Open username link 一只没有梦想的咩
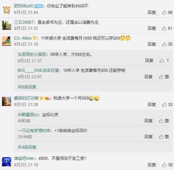The height and width of the screenshot is (170, 174). tap(34, 131)
